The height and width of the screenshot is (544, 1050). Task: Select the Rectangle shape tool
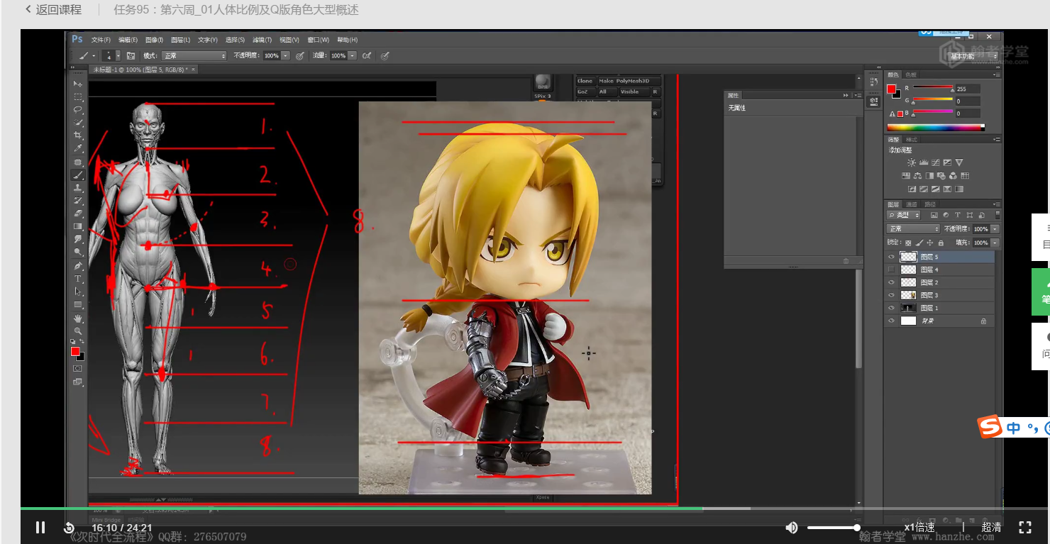pyautogui.click(x=78, y=305)
